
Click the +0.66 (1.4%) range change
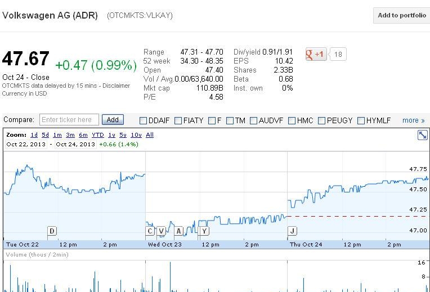coord(119,145)
